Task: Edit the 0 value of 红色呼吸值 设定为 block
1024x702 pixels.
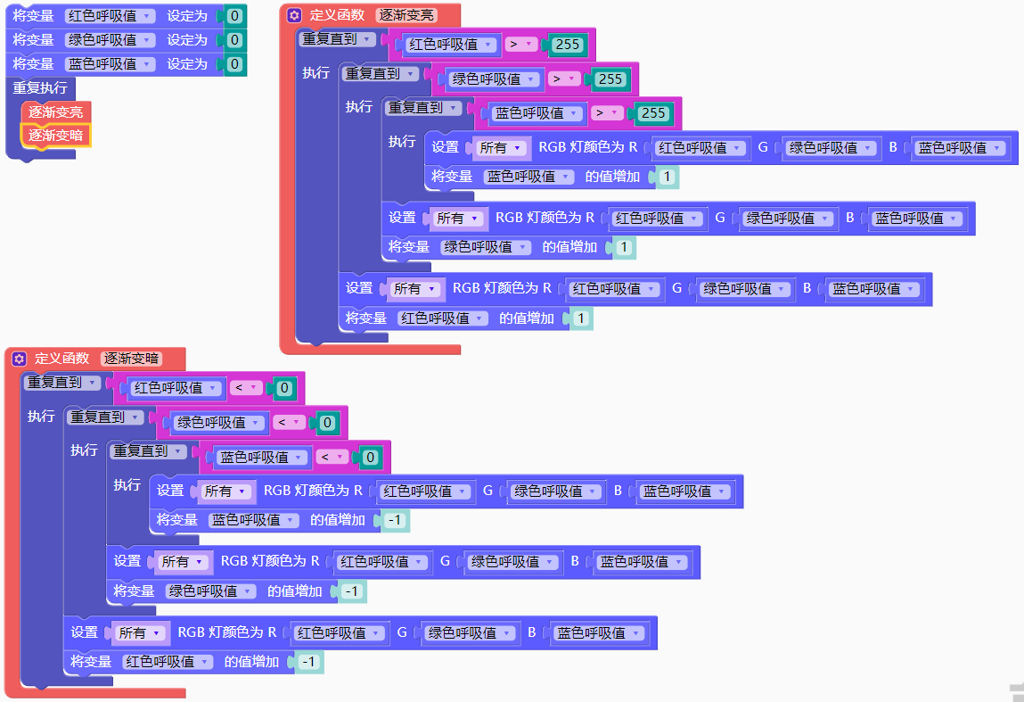Action: point(234,16)
